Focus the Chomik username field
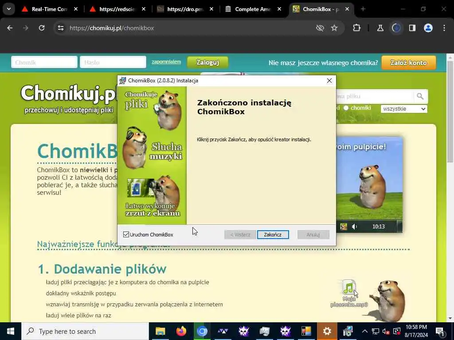 44,62
